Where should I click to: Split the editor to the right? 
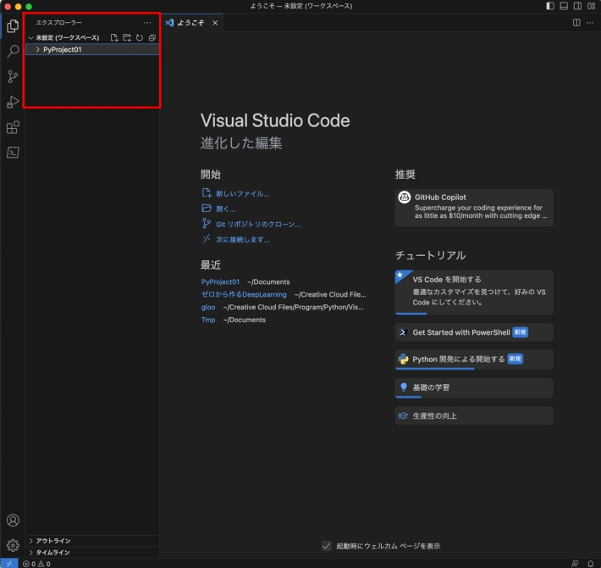576,23
